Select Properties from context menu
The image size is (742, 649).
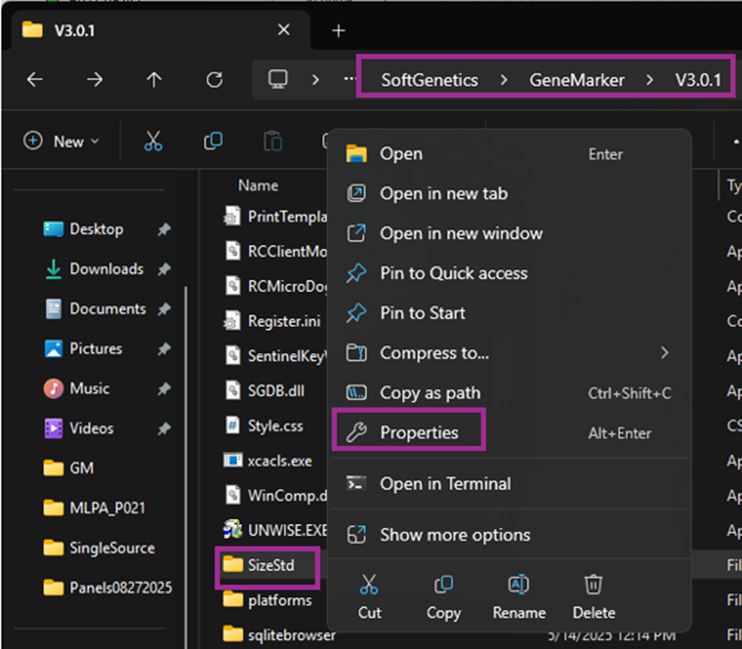[419, 433]
